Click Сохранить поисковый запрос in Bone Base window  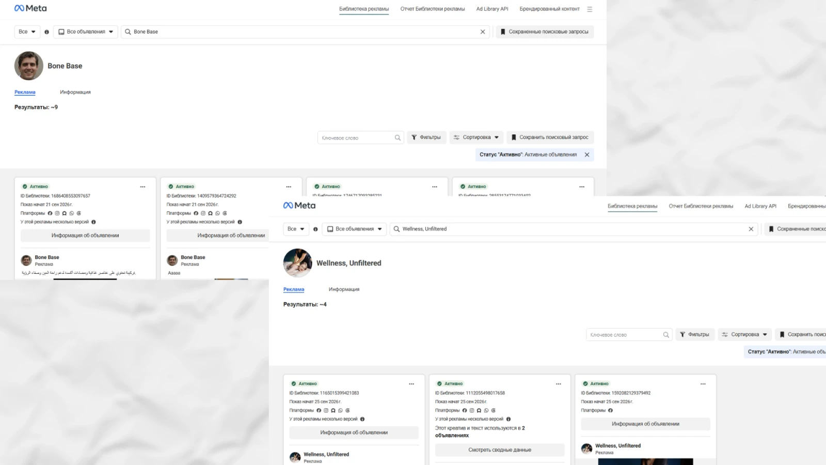[550, 137]
